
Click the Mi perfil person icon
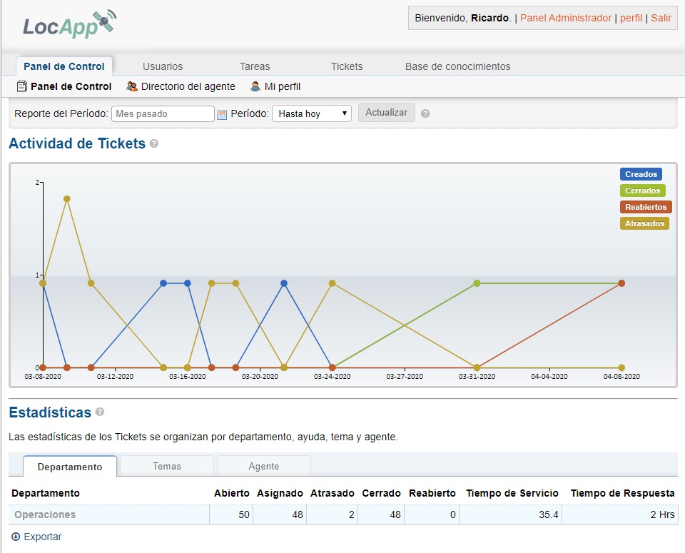[255, 86]
